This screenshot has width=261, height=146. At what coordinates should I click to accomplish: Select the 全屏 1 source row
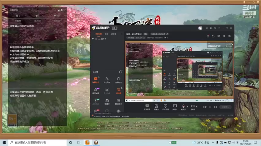click(x=107, y=39)
